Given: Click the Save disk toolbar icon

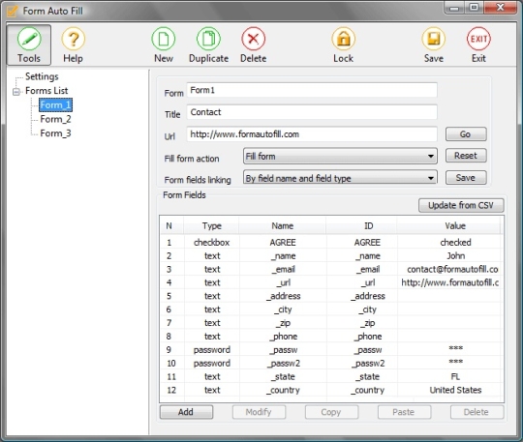Looking at the screenshot, I should 434,44.
